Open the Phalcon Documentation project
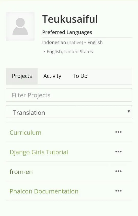The image size is (138, 216). 44,191
